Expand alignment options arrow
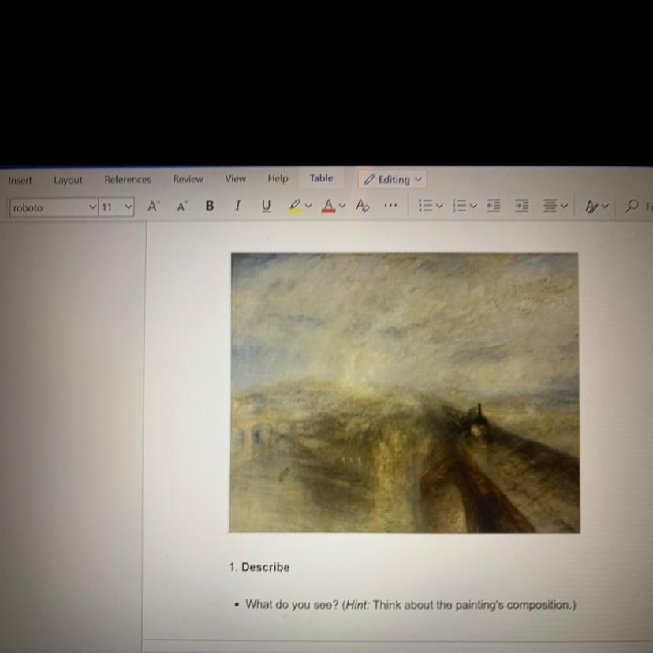 [565, 205]
